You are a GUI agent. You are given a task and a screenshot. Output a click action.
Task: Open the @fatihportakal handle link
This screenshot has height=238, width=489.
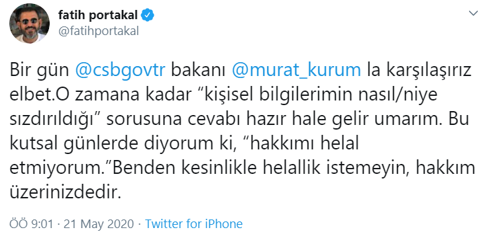pyautogui.click(x=98, y=31)
